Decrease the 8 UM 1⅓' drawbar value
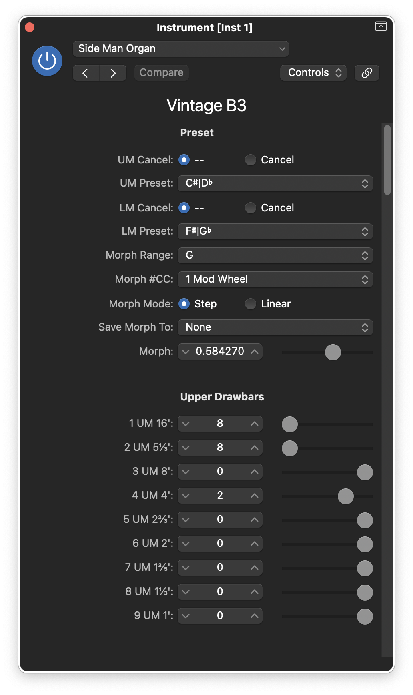The height and width of the screenshot is (695, 413). pyautogui.click(x=186, y=592)
